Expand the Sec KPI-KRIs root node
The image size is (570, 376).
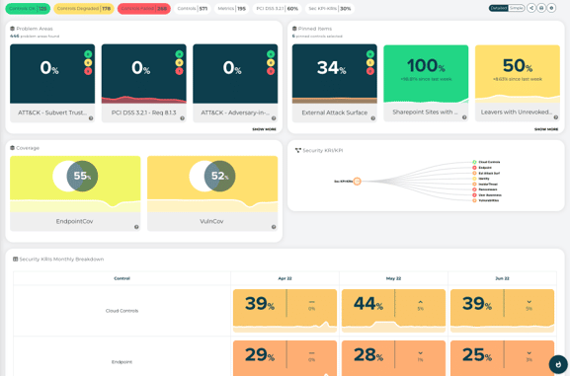(357, 181)
